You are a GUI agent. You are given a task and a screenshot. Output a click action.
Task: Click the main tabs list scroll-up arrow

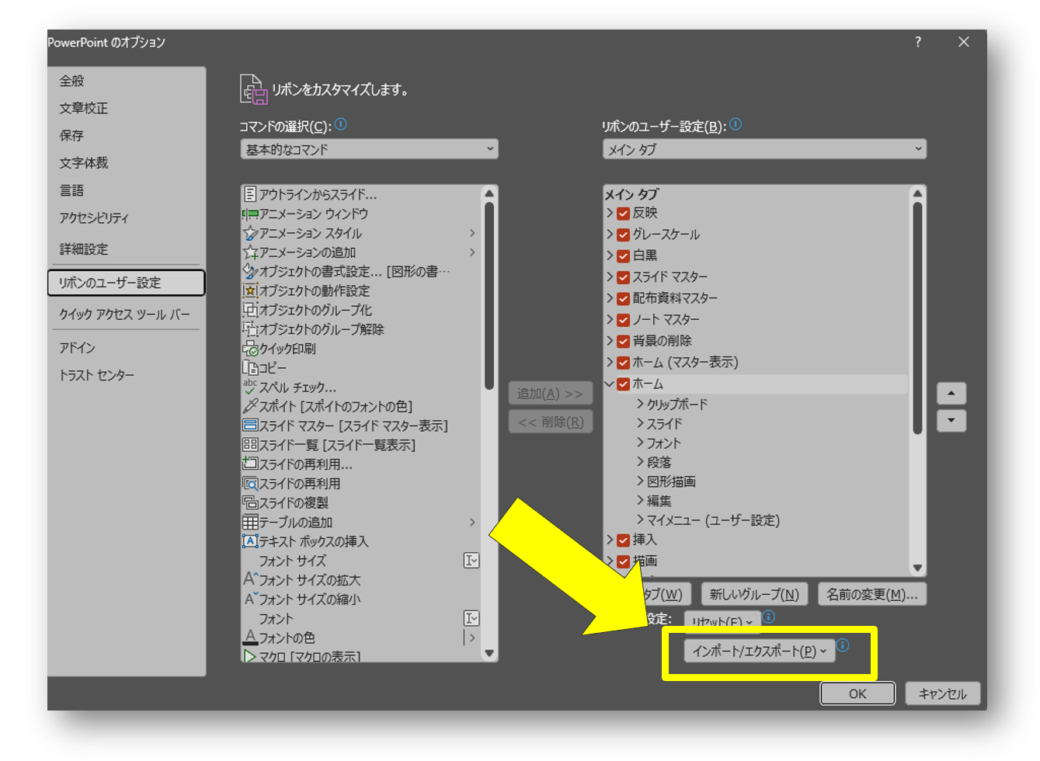pyautogui.click(x=917, y=193)
